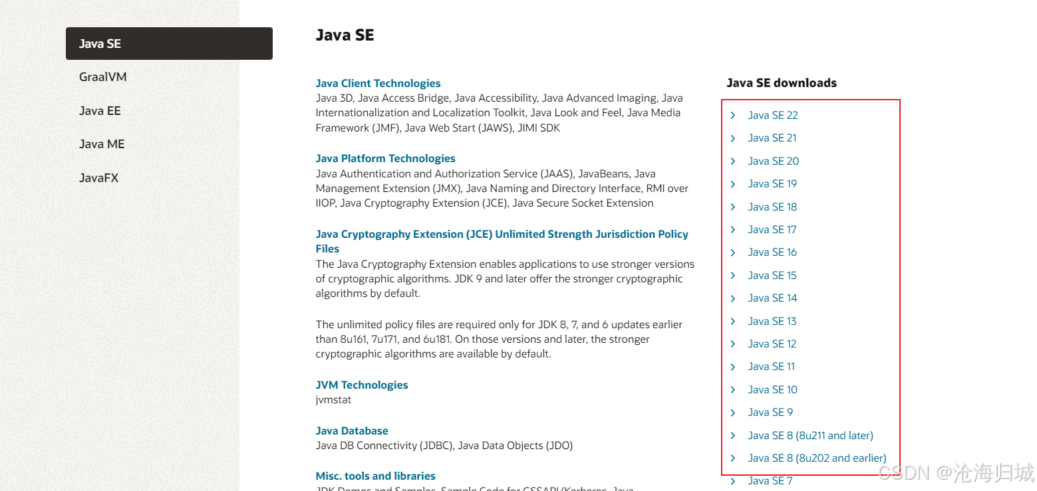Open the Misc. tools and libraries link
The image size is (1037, 491).
click(375, 476)
